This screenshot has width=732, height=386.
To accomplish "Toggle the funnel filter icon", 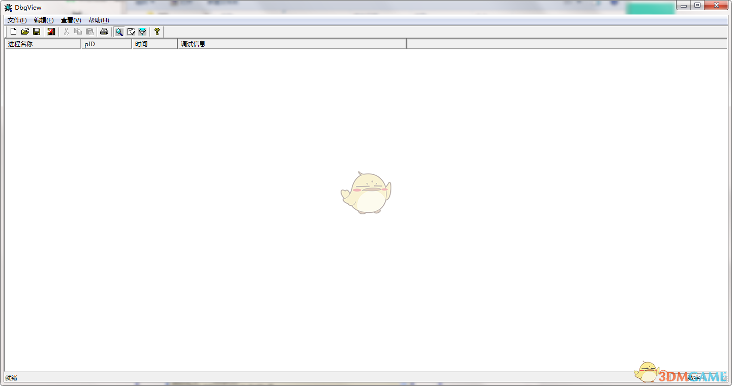I will coord(142,31).
